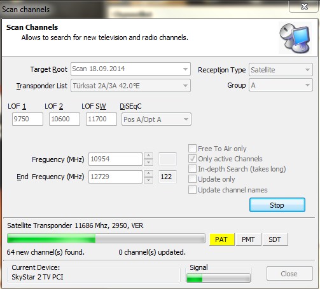Image resolution: width=320 pixels, height=289 pixels.
Task: Click the LOF 1 input field
Action: tap(27, 119)
